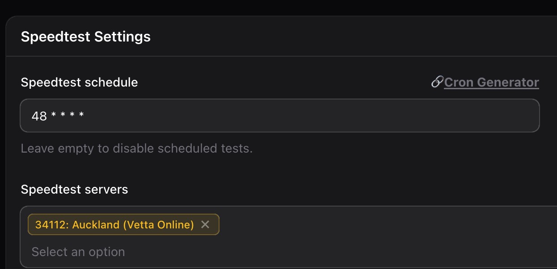Click the Speedtest Settings heading

pyautogui.click(x=86, y=37)
